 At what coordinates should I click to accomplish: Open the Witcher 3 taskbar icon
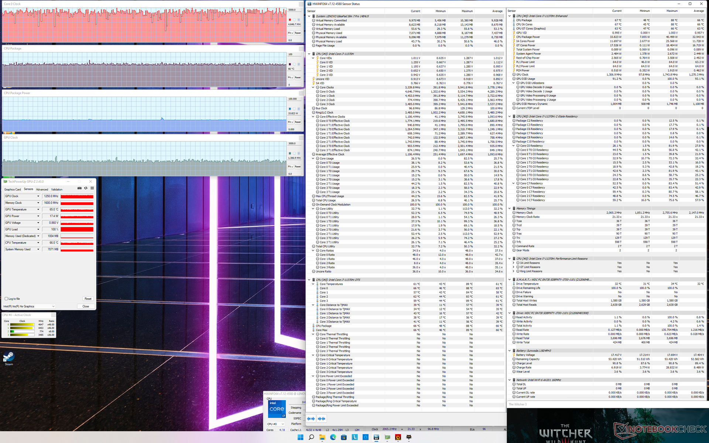point(409,437)
